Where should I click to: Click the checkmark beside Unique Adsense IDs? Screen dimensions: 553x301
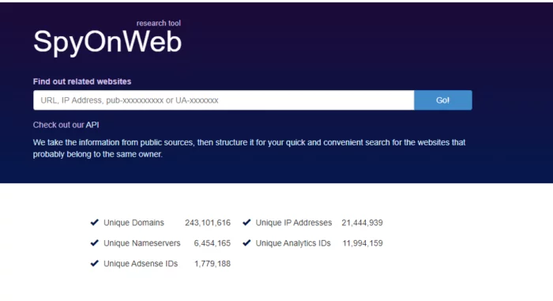coord(95,263)
